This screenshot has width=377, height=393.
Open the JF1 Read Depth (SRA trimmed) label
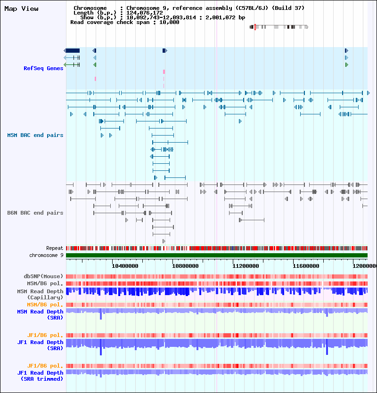(x=40, y=376)
